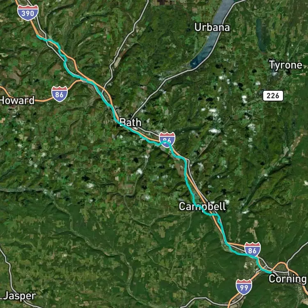The height and width of the screenshot is (308, 308).
Task: Click the orange I-86 road west of Howard shield
Action: tap(23, 98)
